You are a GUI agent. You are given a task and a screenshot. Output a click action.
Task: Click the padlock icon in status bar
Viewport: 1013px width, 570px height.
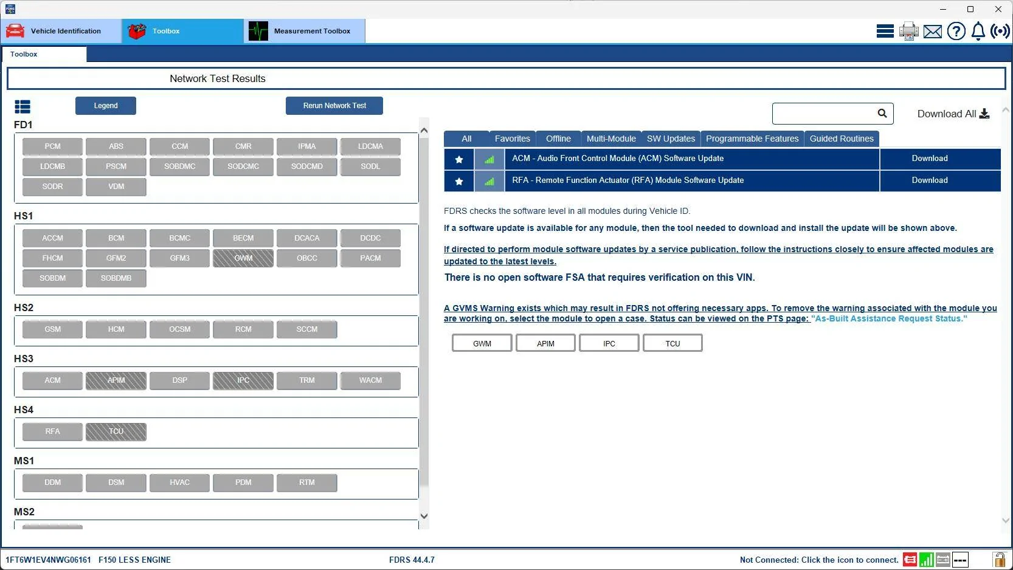pos(999,559)
